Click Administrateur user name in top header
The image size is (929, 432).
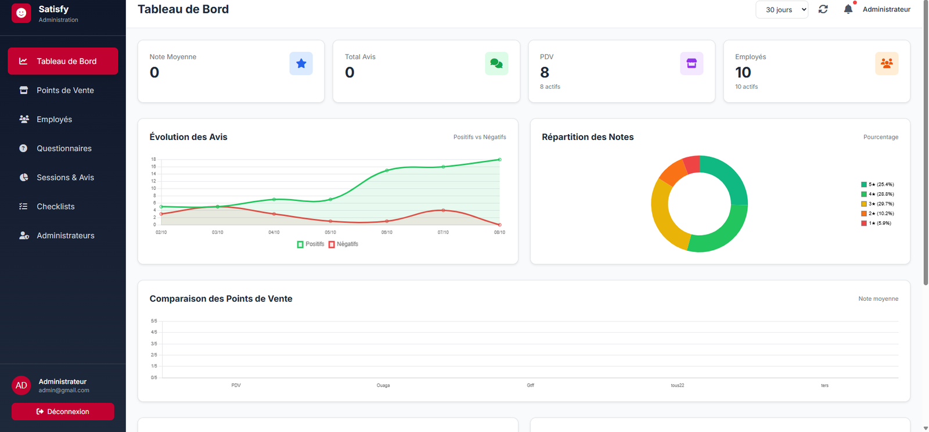pyautogui.click(x=886, y=9)
